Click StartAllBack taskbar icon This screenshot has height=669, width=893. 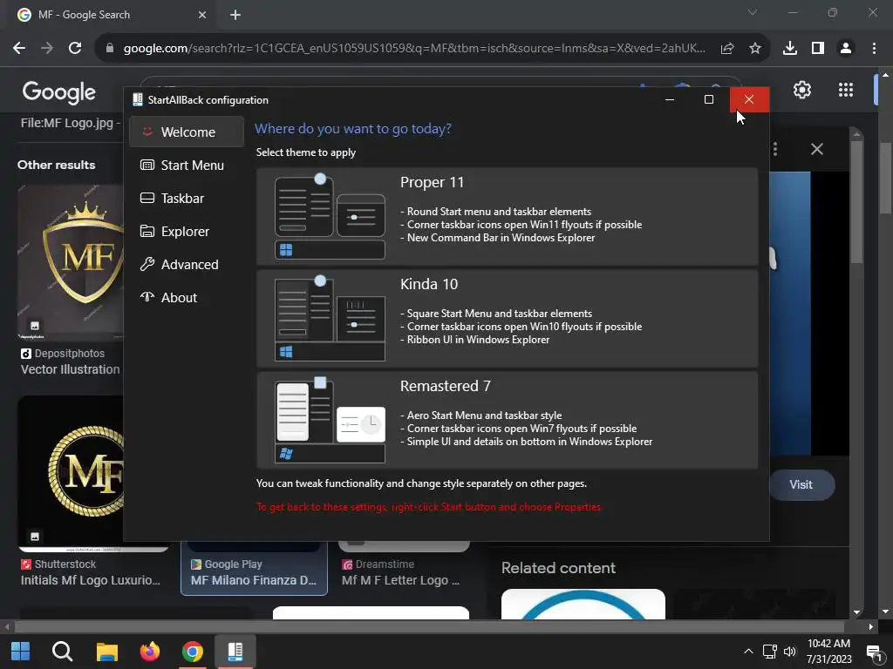235,652
